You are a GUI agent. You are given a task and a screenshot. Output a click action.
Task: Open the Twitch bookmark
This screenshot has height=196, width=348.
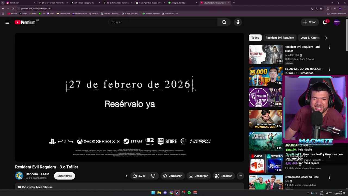click(x=51, y=13)
